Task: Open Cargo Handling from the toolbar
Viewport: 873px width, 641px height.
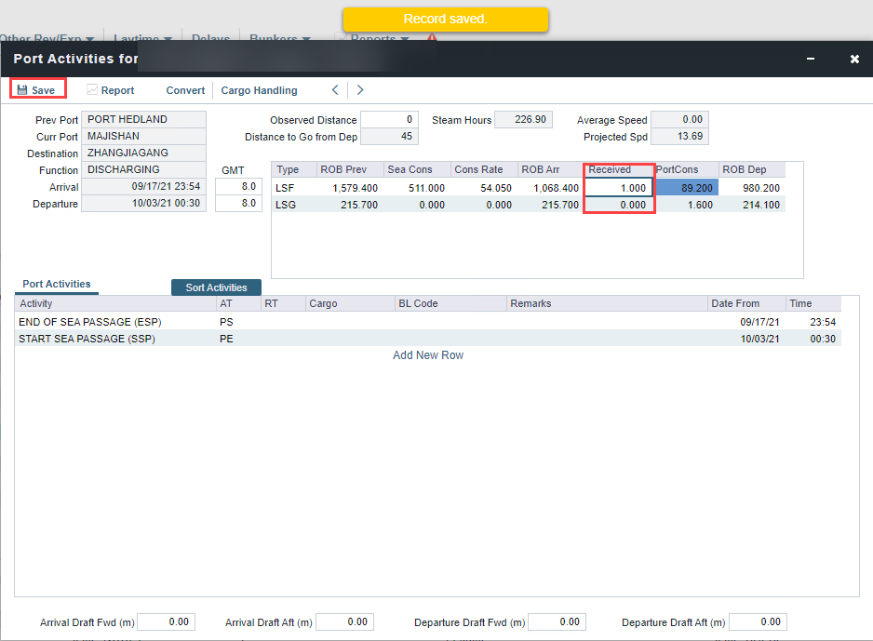Action: (x=259, y=90)
